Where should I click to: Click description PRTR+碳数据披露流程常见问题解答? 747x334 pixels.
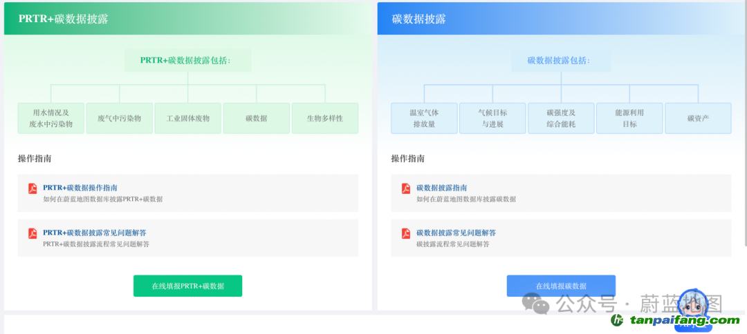tap(96, 244)
